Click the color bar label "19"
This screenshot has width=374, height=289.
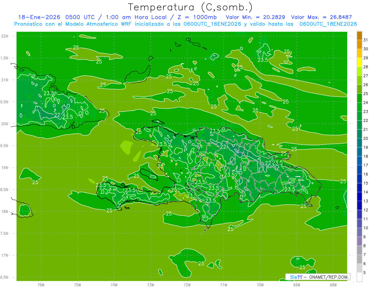(x=366, y=147)
